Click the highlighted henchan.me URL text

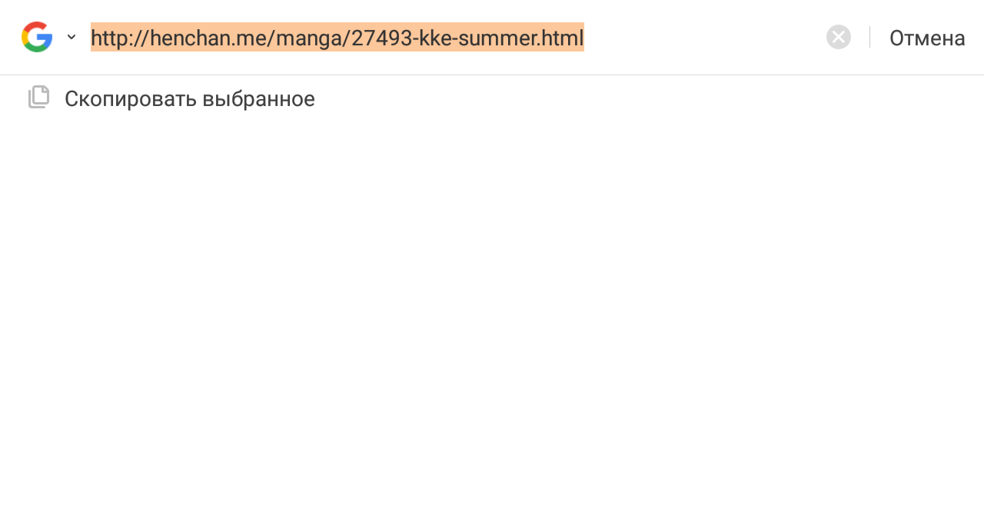[x=337, y=37]
